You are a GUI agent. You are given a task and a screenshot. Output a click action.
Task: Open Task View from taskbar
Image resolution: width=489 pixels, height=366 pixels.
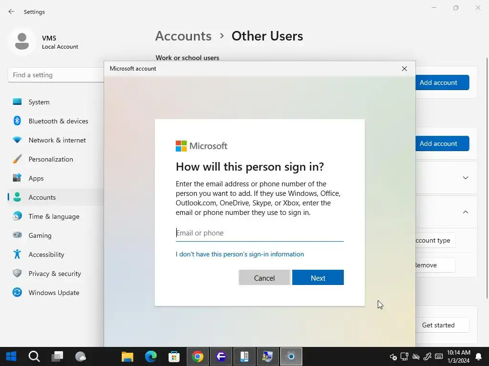point(57,356)
